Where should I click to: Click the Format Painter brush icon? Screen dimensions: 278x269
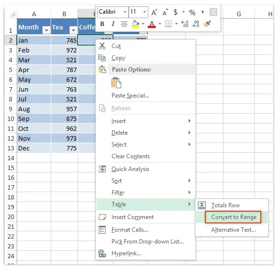point(207,24)
